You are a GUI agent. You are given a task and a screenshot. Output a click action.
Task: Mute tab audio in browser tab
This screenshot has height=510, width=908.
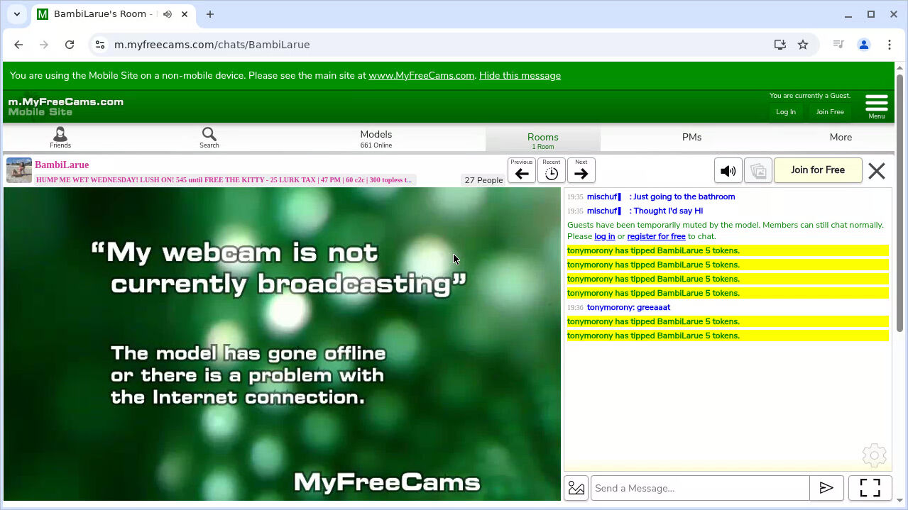point(167,14)
